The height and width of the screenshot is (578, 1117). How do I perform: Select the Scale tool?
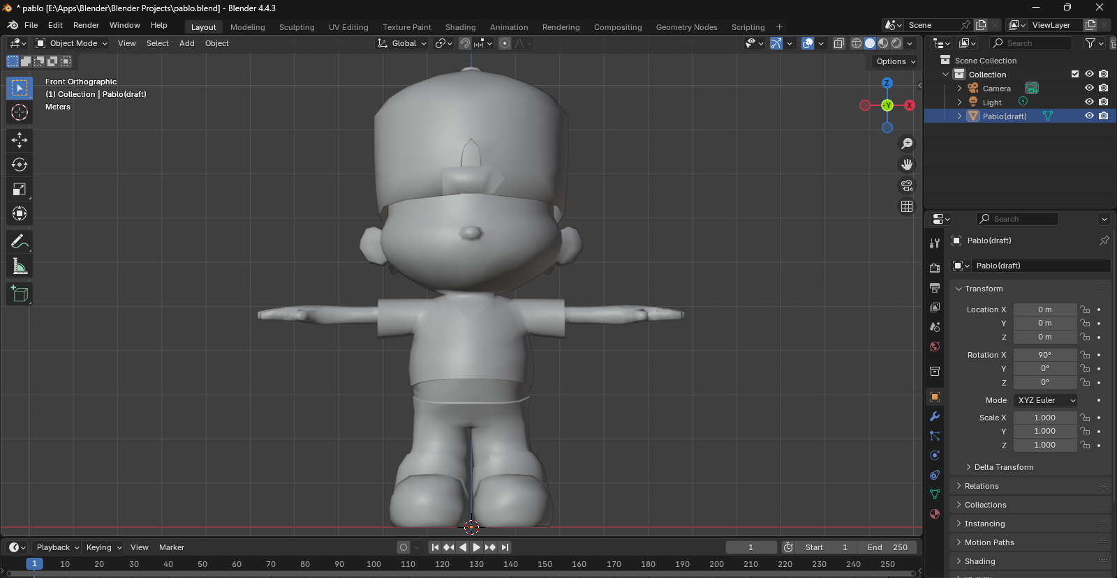pyautogui.click(x=20, y=189)
